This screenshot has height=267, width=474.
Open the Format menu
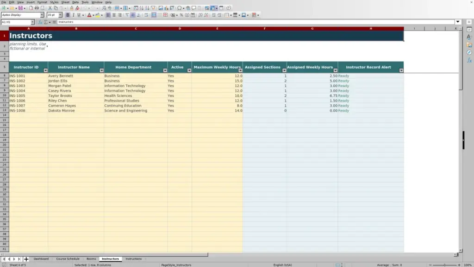pos(42,2)
